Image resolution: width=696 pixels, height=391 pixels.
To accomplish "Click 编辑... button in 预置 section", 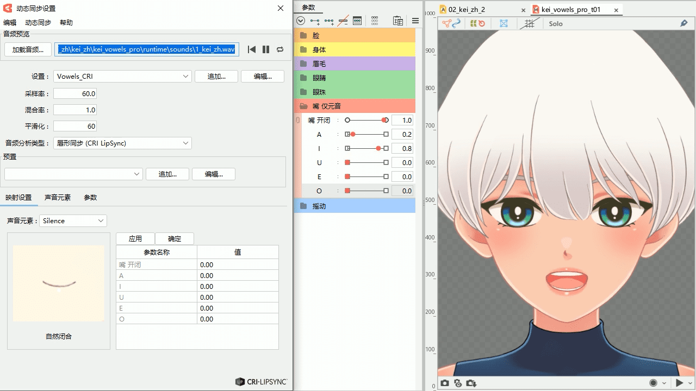I will [214, 174].
